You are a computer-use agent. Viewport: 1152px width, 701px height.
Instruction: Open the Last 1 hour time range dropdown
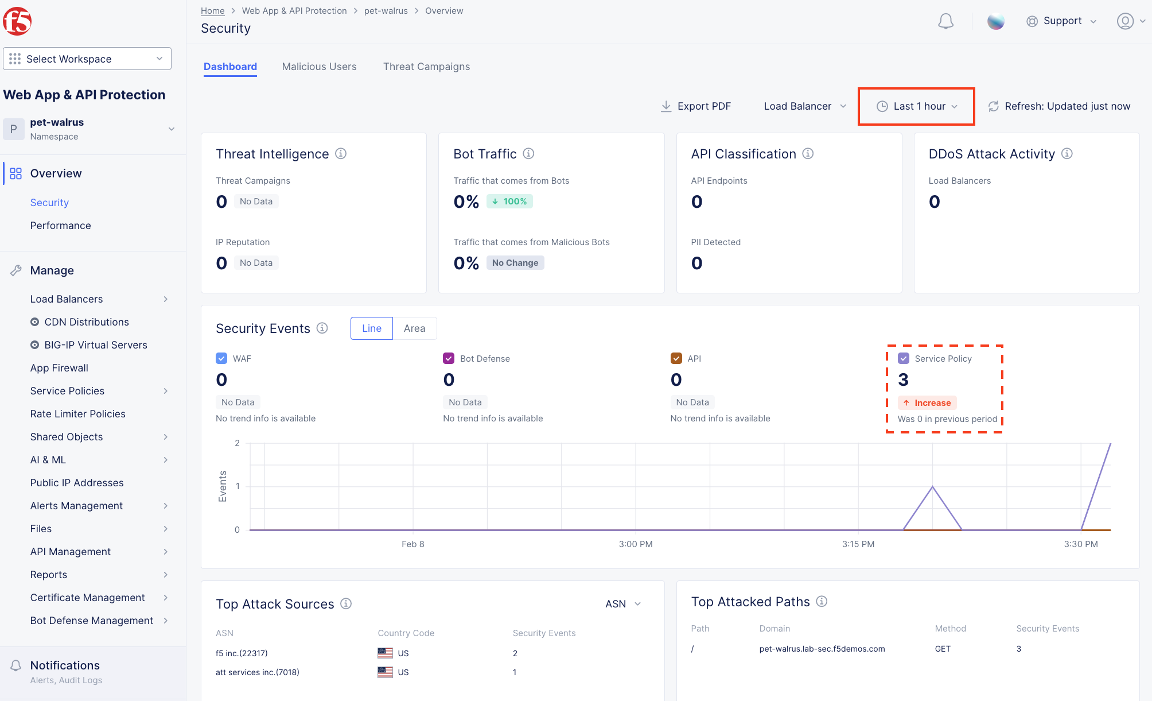(x=917, y=106)
